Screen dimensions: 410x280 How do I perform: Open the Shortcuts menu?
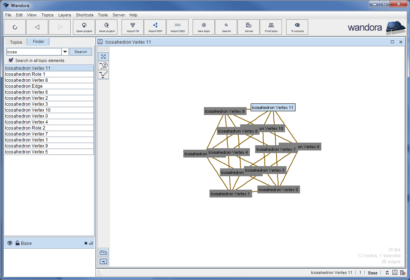pos(85,15)
